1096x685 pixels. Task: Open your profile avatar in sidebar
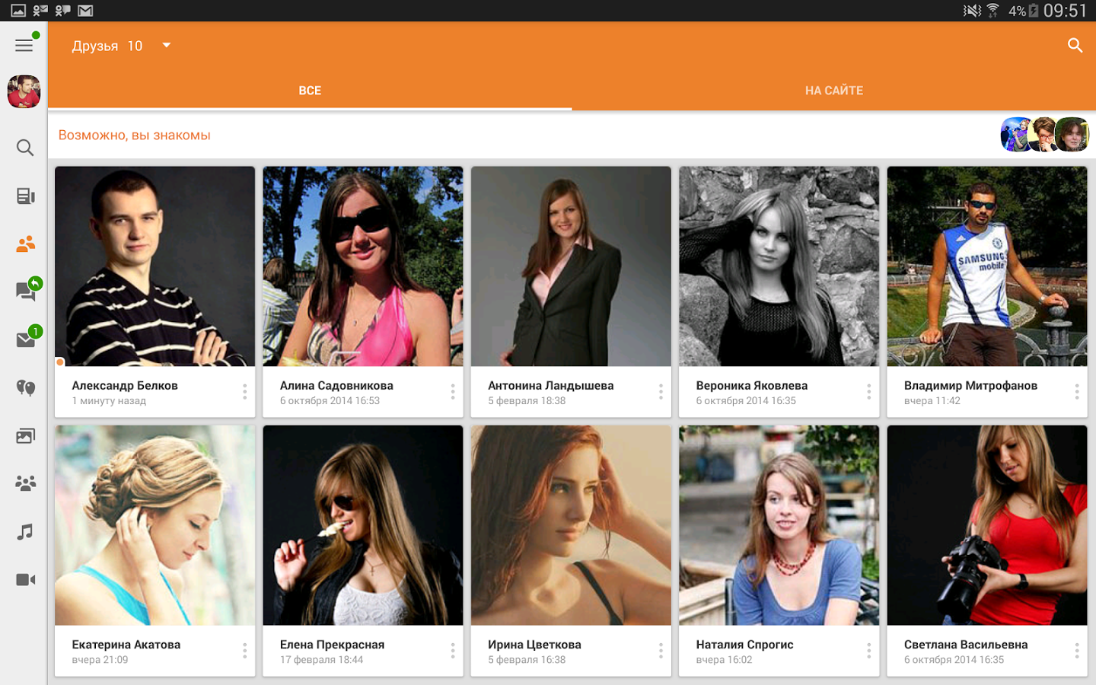[x=24, y=92]
